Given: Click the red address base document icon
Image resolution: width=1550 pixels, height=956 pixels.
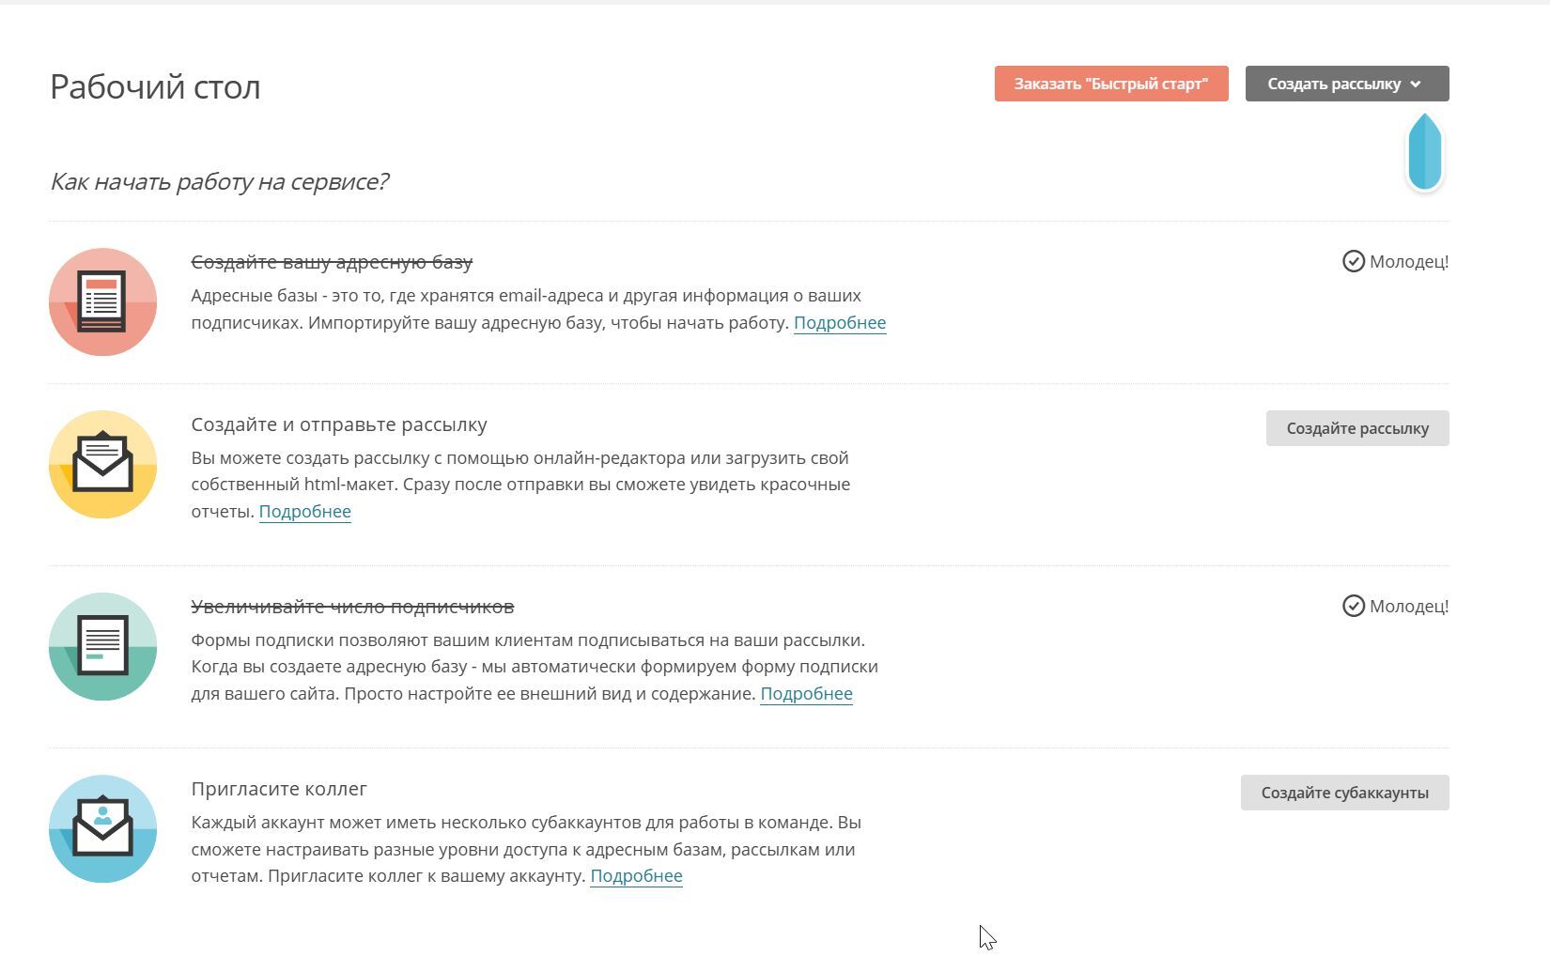Looking at the screenshot, I should [102, 302].
